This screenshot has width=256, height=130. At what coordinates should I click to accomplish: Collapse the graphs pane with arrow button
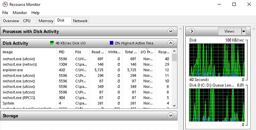(192, 31)
